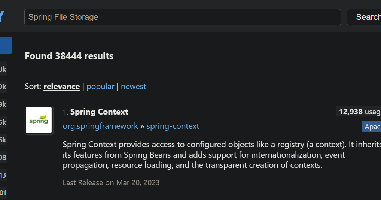Select the sidebar count badge showing 13
The width and height of the screenshot is (381, 200).
(3, 175)
